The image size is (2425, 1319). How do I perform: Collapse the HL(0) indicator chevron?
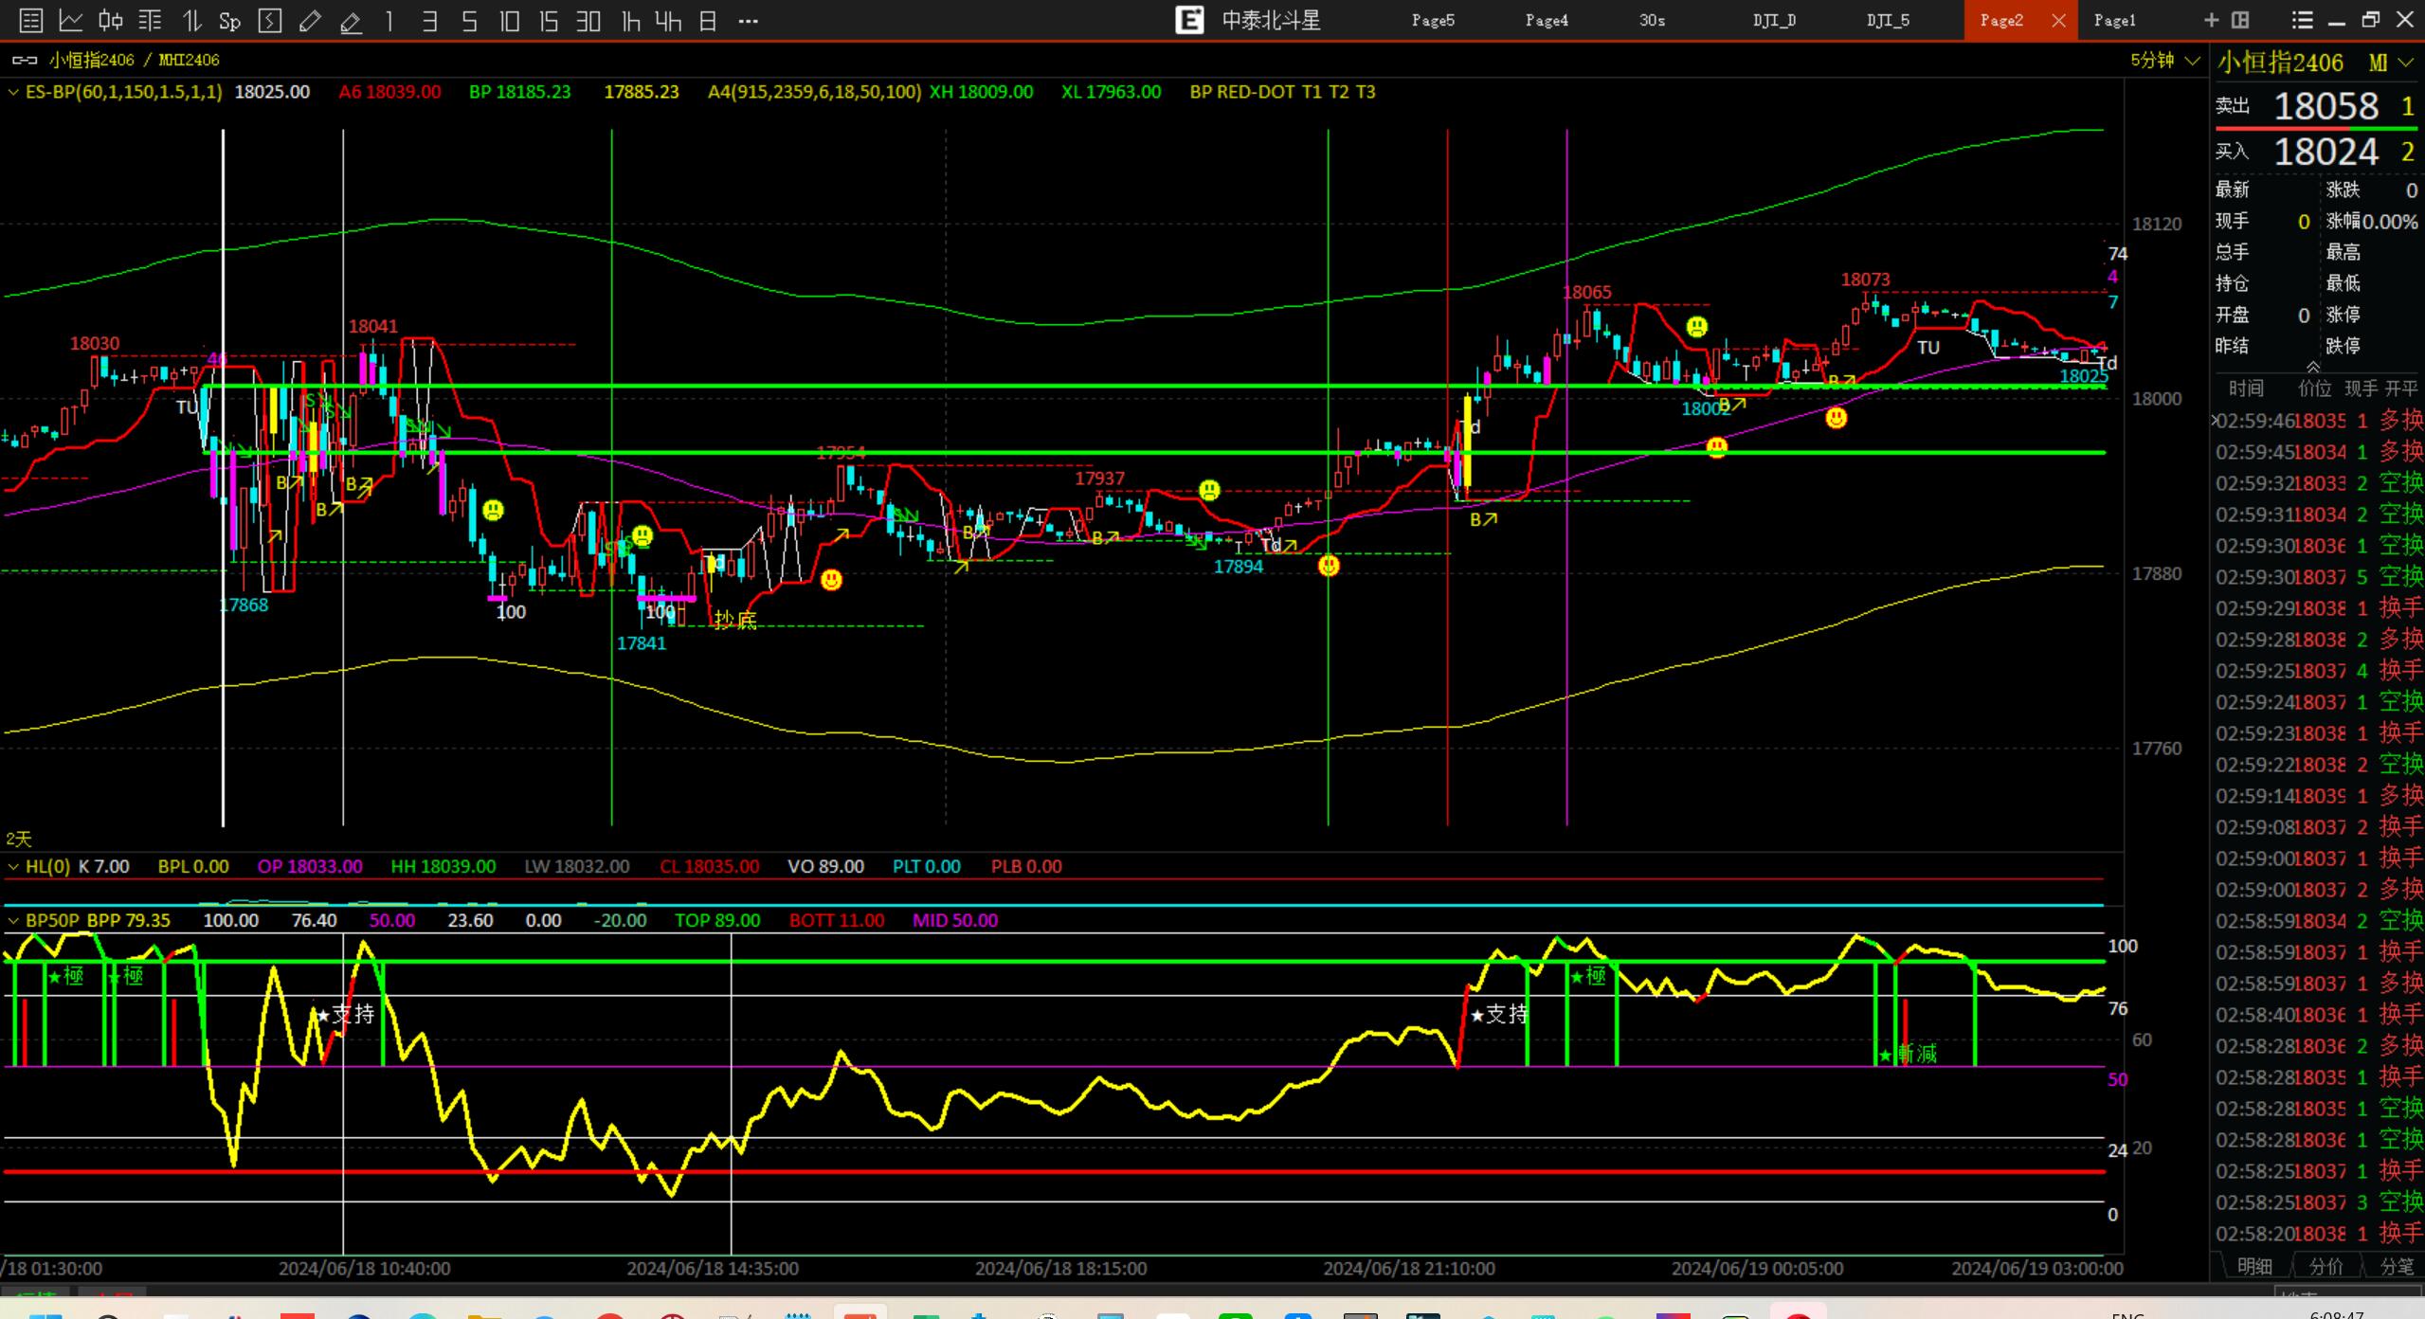[13, 866]
